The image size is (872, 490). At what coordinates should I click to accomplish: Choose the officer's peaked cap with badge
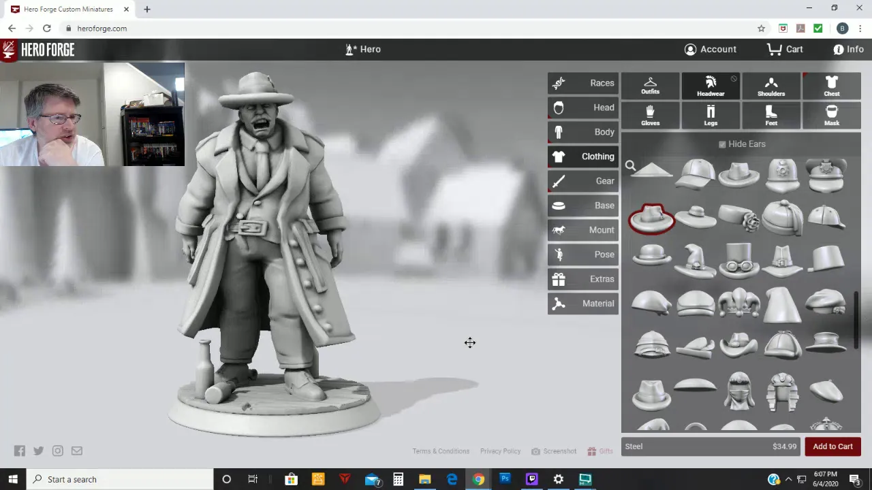tap(826, 174)
